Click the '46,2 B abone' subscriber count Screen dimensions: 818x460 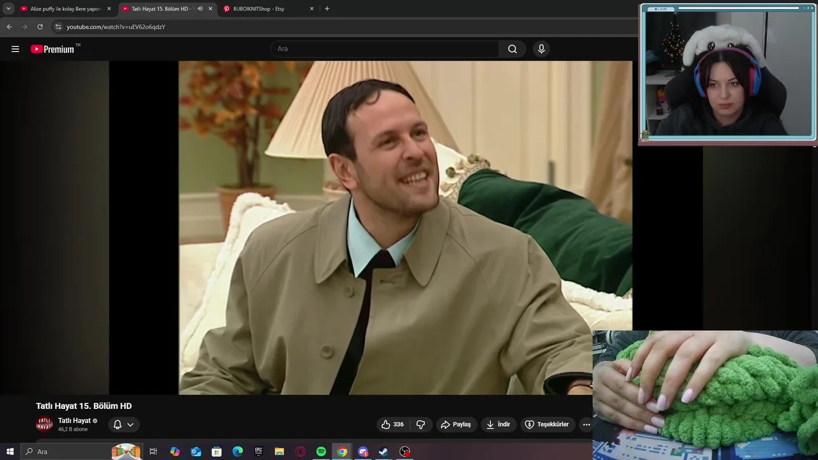73,429
